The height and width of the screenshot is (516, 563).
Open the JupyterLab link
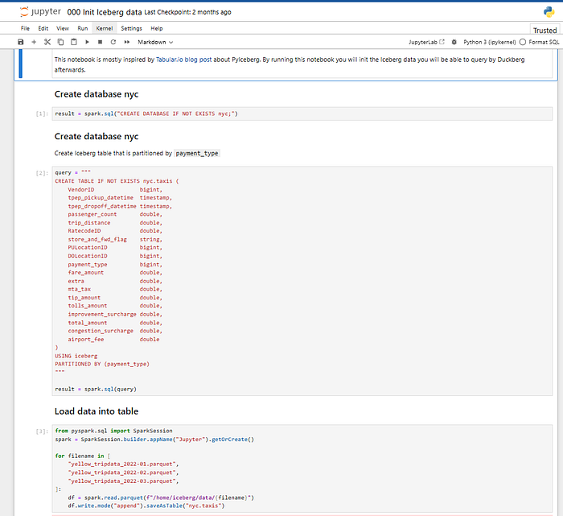[x=426, y=42]
